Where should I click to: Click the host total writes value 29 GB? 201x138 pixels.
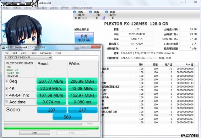pos(188,34)
